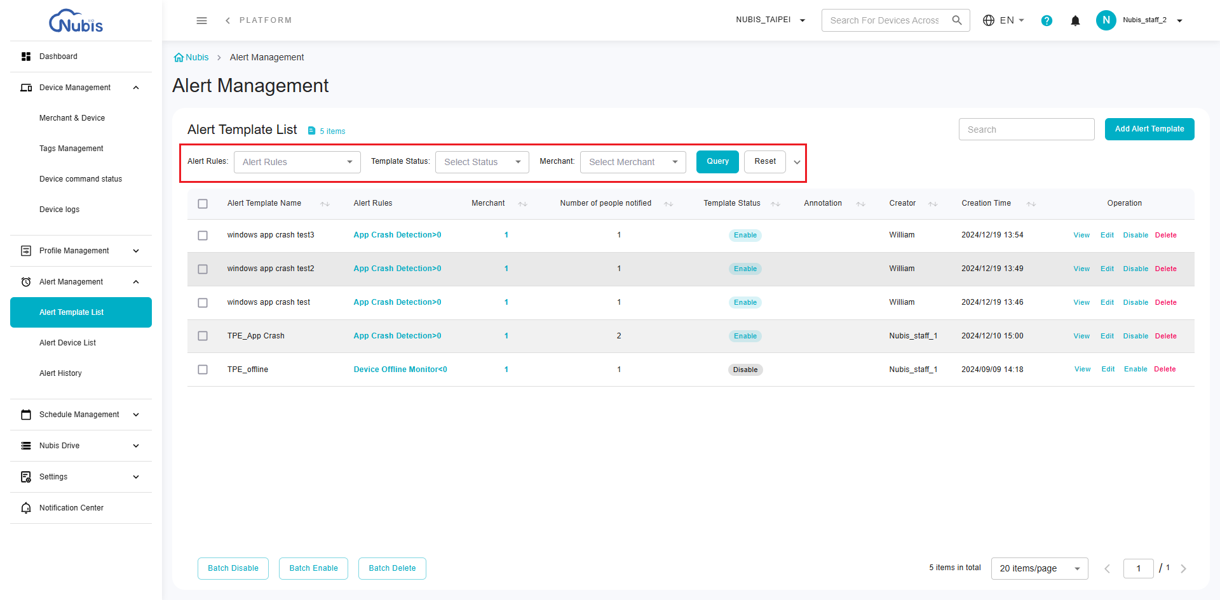1220x600 pixels.
Task: Open Tags Management menu item
Action: [71, 149]
